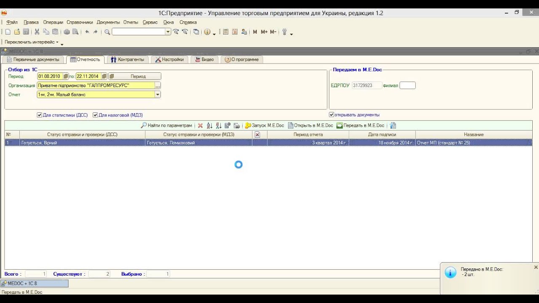Close the Передано в M.E.Doc notification
Viewport: 539px width, 303px height.
click(x=536, y=267)
